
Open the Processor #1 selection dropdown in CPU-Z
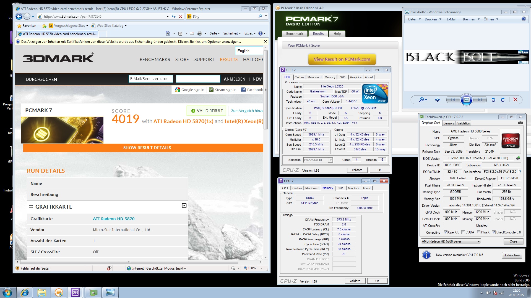tap(330, 160)
